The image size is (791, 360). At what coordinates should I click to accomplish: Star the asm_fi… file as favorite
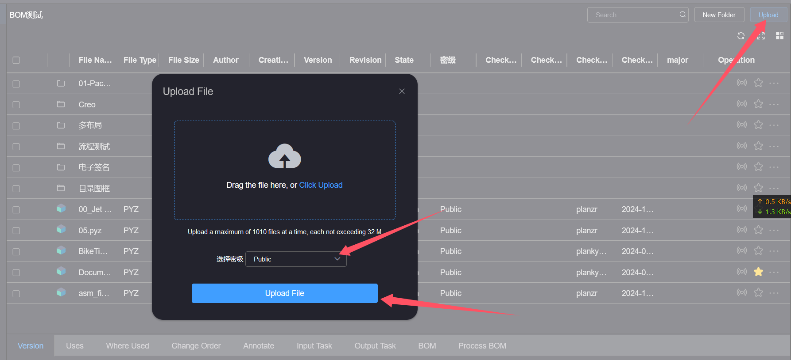[x=758, y=292]
